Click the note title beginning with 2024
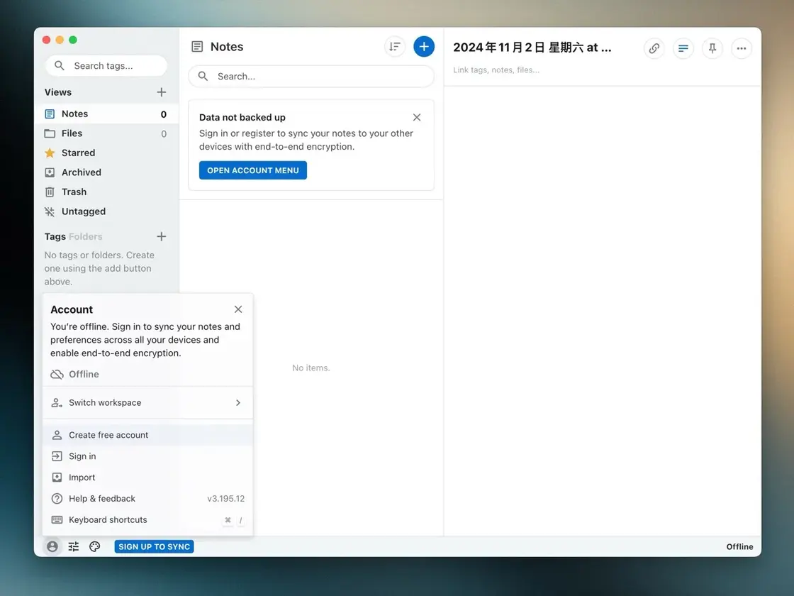This screenshot has width=794, height=596. 532,48
